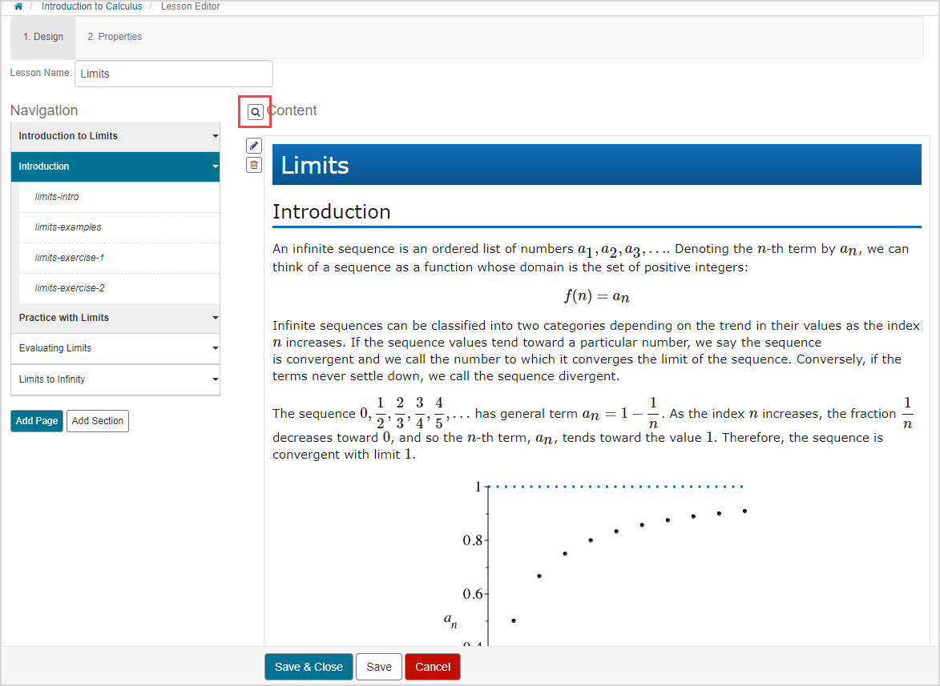The image size is (940, 686).
Task: Select the limits-examples page
Action: click(x=68, y=227)
